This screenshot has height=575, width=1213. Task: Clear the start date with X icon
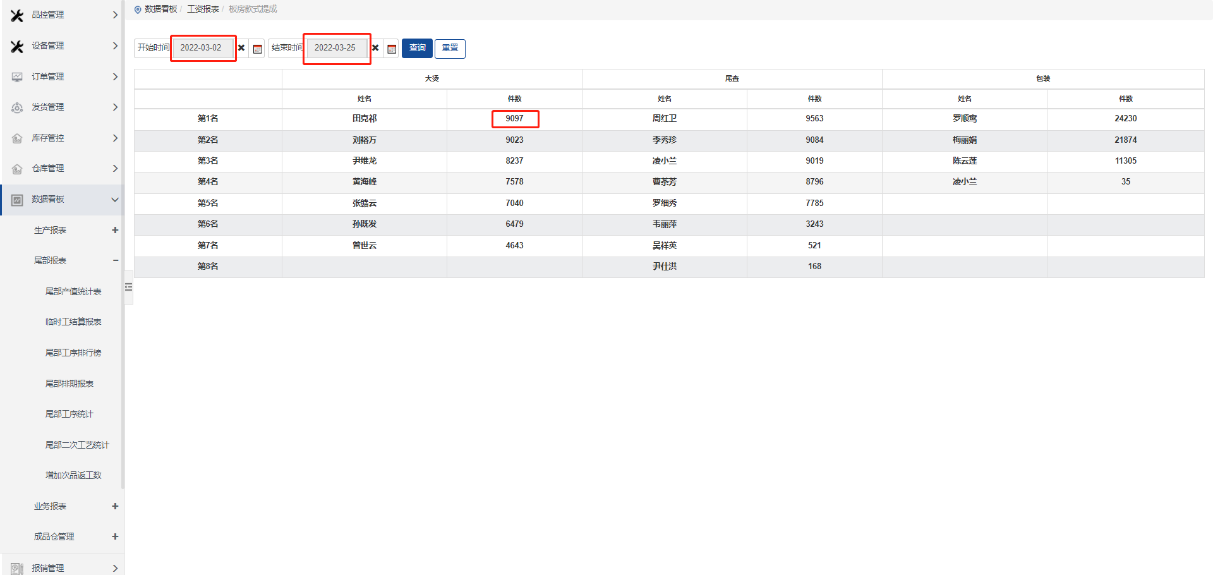tap(241, 48)
